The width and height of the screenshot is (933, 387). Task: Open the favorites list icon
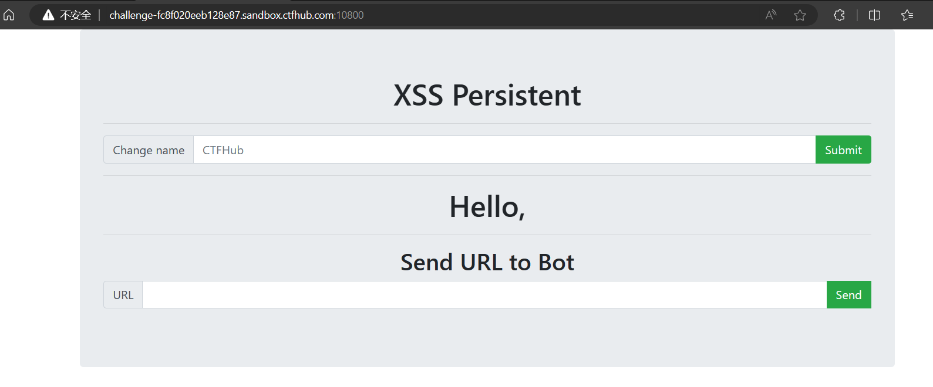coord(907,15)
